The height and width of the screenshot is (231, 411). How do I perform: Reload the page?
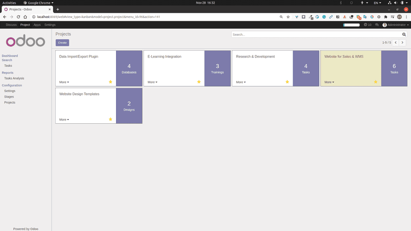pos(18,17)
